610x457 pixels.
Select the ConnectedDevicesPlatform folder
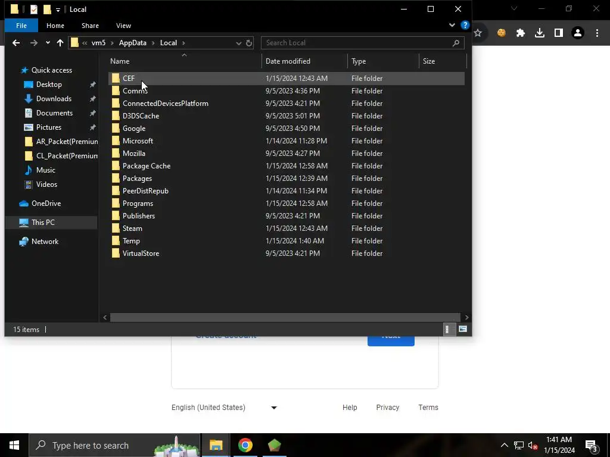click(x=287, y=104)
